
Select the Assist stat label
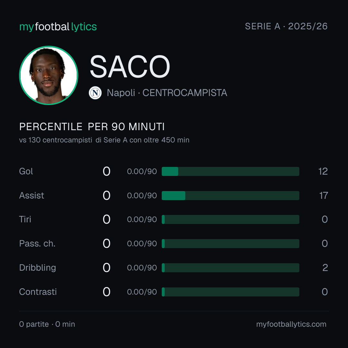[32, 196]
